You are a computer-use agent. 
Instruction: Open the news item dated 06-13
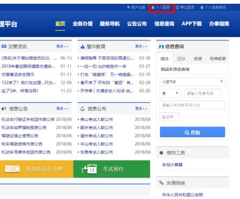[29, 58]
